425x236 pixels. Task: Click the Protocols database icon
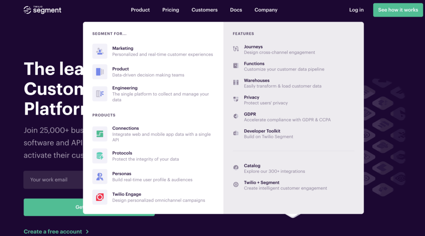[100, 156]
